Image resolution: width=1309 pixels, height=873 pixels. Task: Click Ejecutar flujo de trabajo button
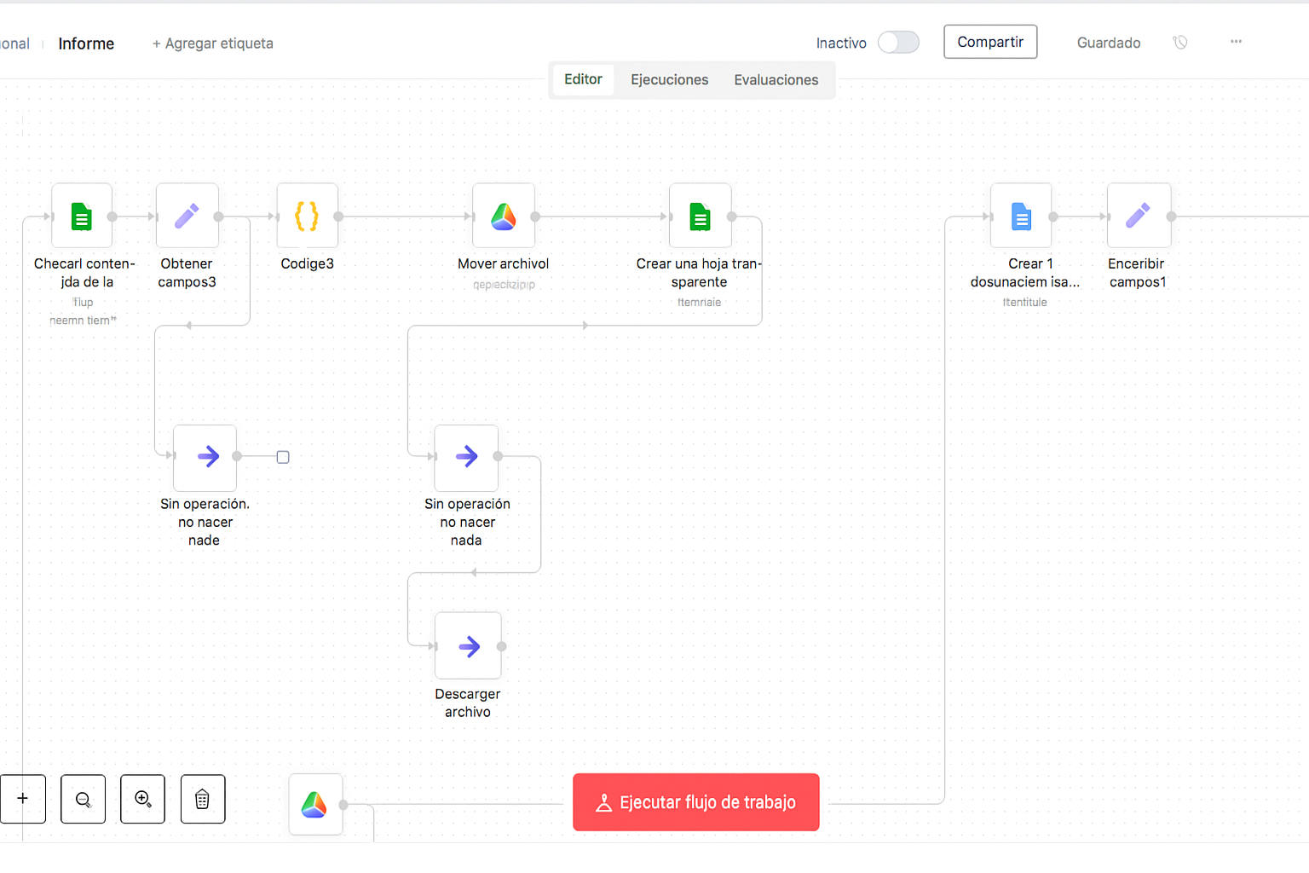pyautogui.click(x=696, y=802)
